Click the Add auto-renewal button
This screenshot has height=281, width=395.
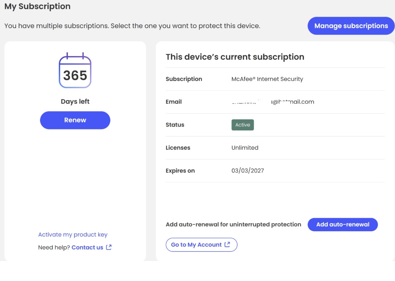click(342, 225)
